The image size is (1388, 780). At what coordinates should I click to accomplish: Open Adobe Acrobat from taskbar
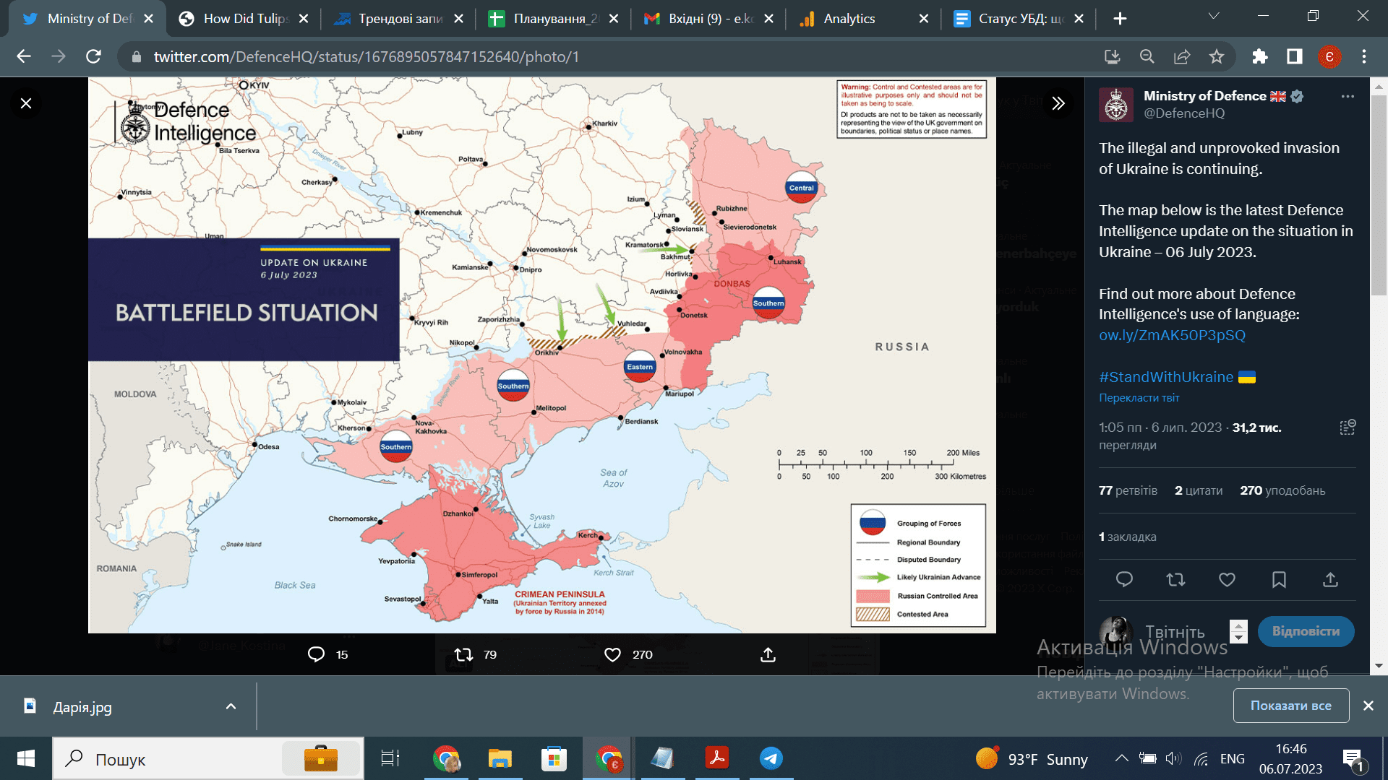tap(716, 758)
